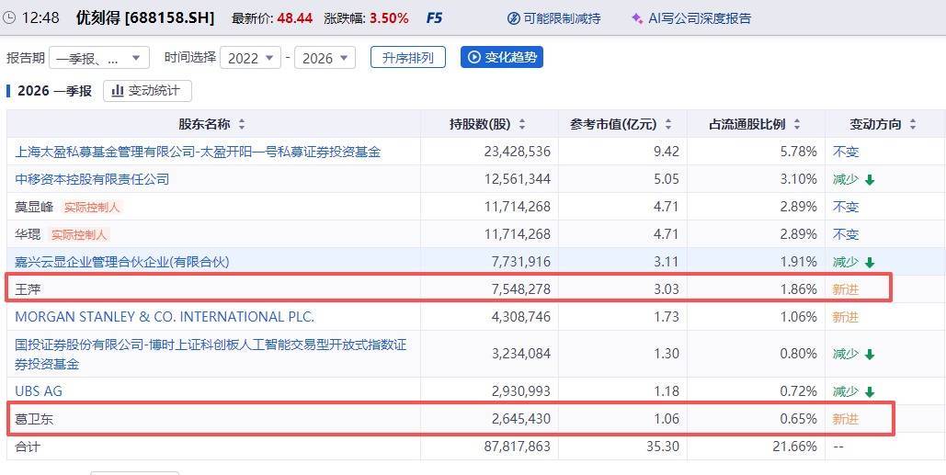Sort by 股东名称 column arrows
946x475 pixels.
tap(241, 124)
